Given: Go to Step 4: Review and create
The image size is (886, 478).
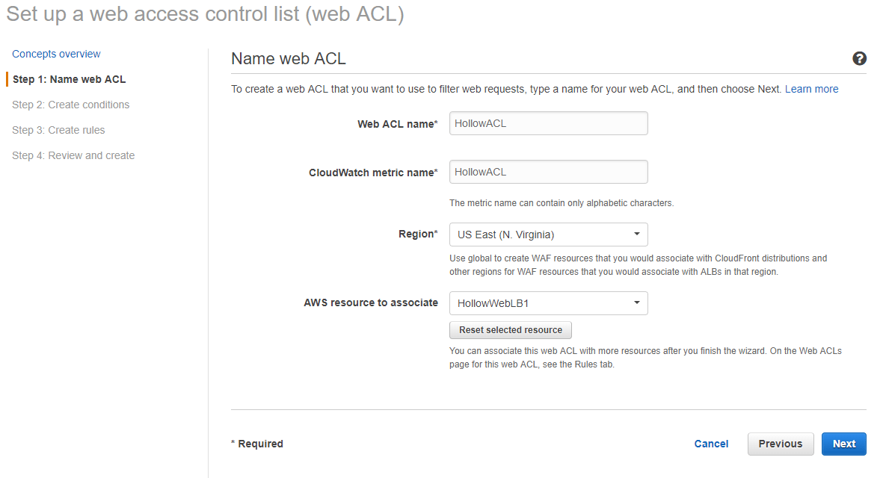Looking at the screenshot, I should coord(73,156).
